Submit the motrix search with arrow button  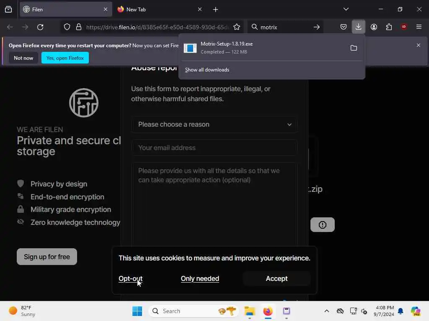tap(317, 27)
